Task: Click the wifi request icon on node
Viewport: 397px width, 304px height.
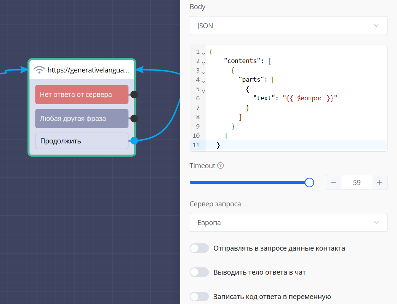Action: [x=39, y=70]
